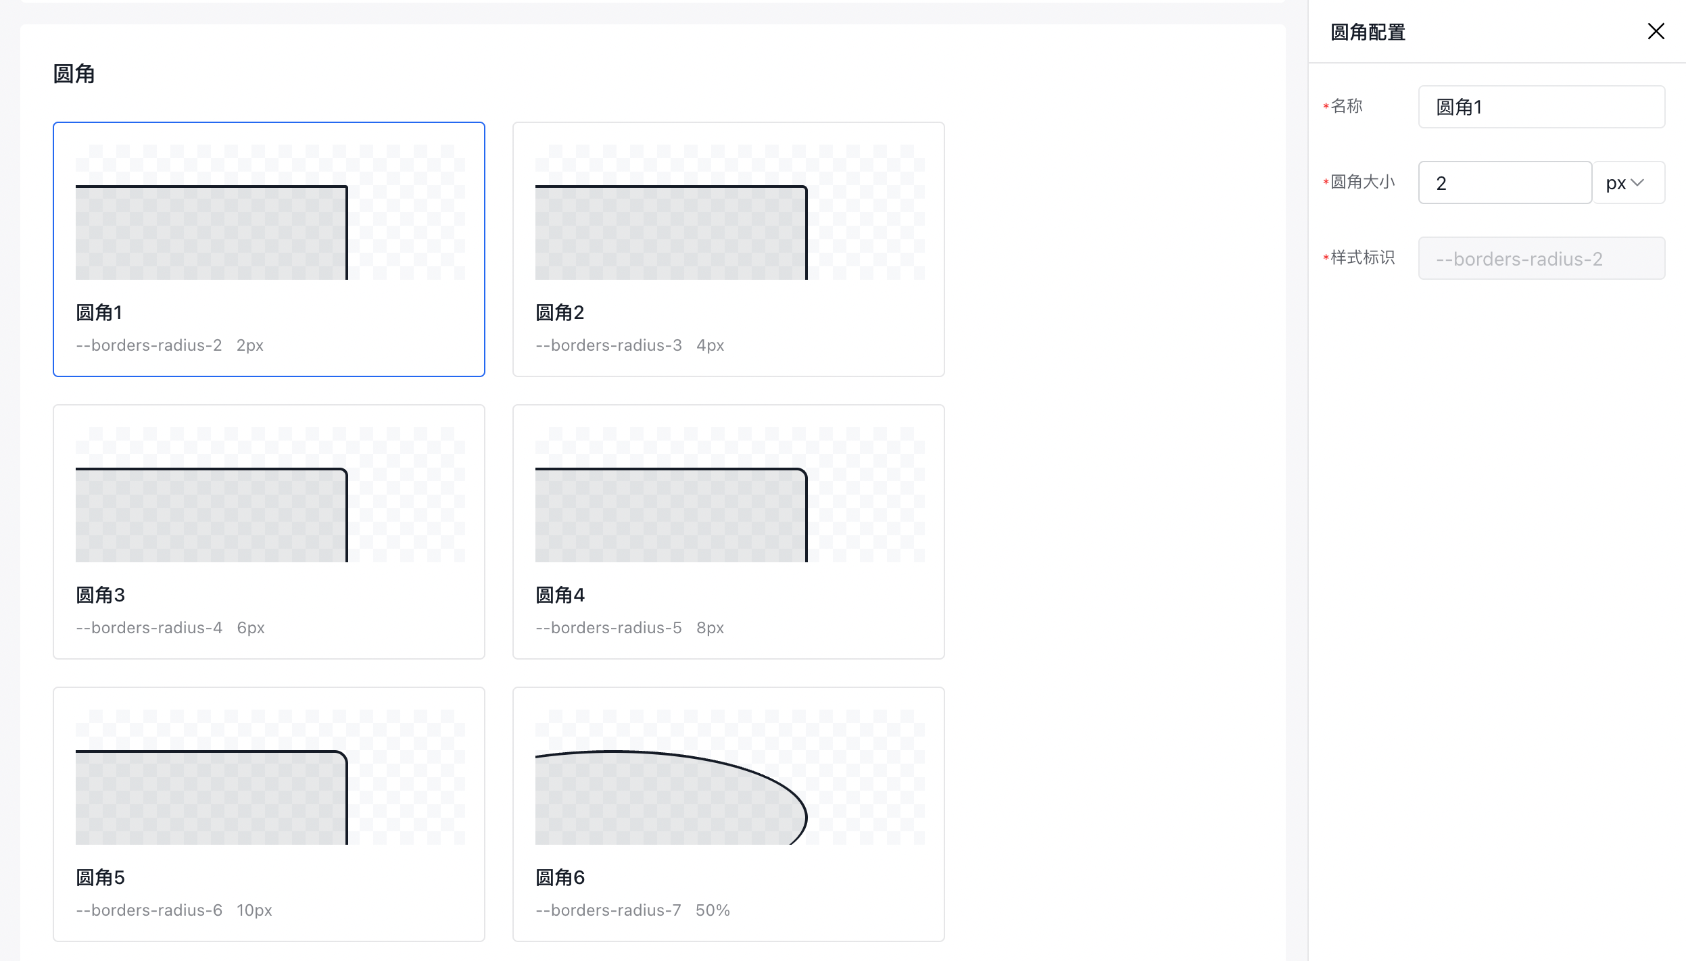This screenshot has height=961, width=1686.
Task: Select the 圆角4 card
Action: [x=728, y=531]
